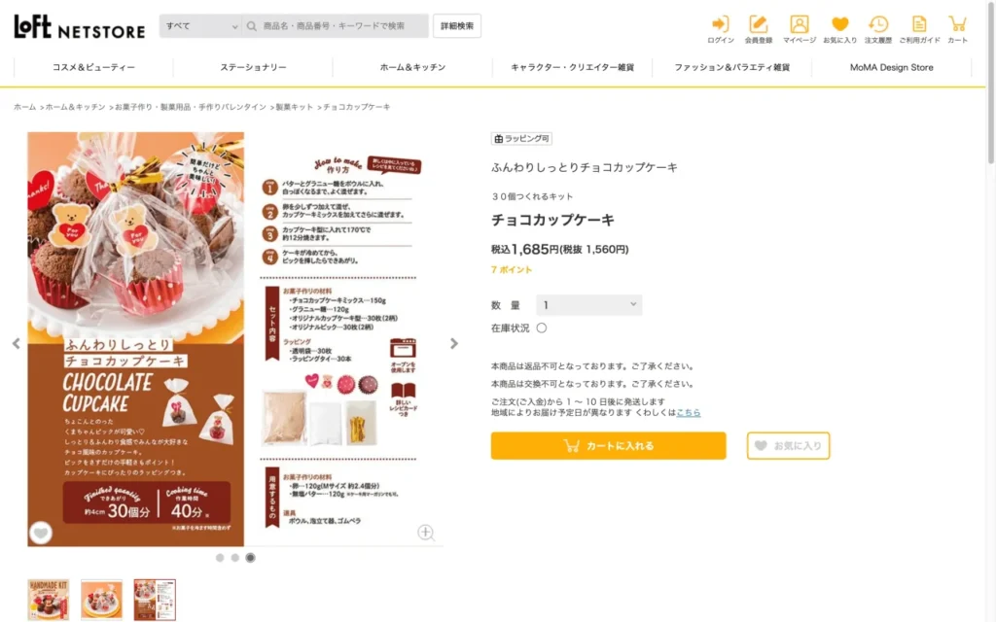Open the MoMA Design Store menu
Screen dimensions: 996x622
tap(891, 67)
